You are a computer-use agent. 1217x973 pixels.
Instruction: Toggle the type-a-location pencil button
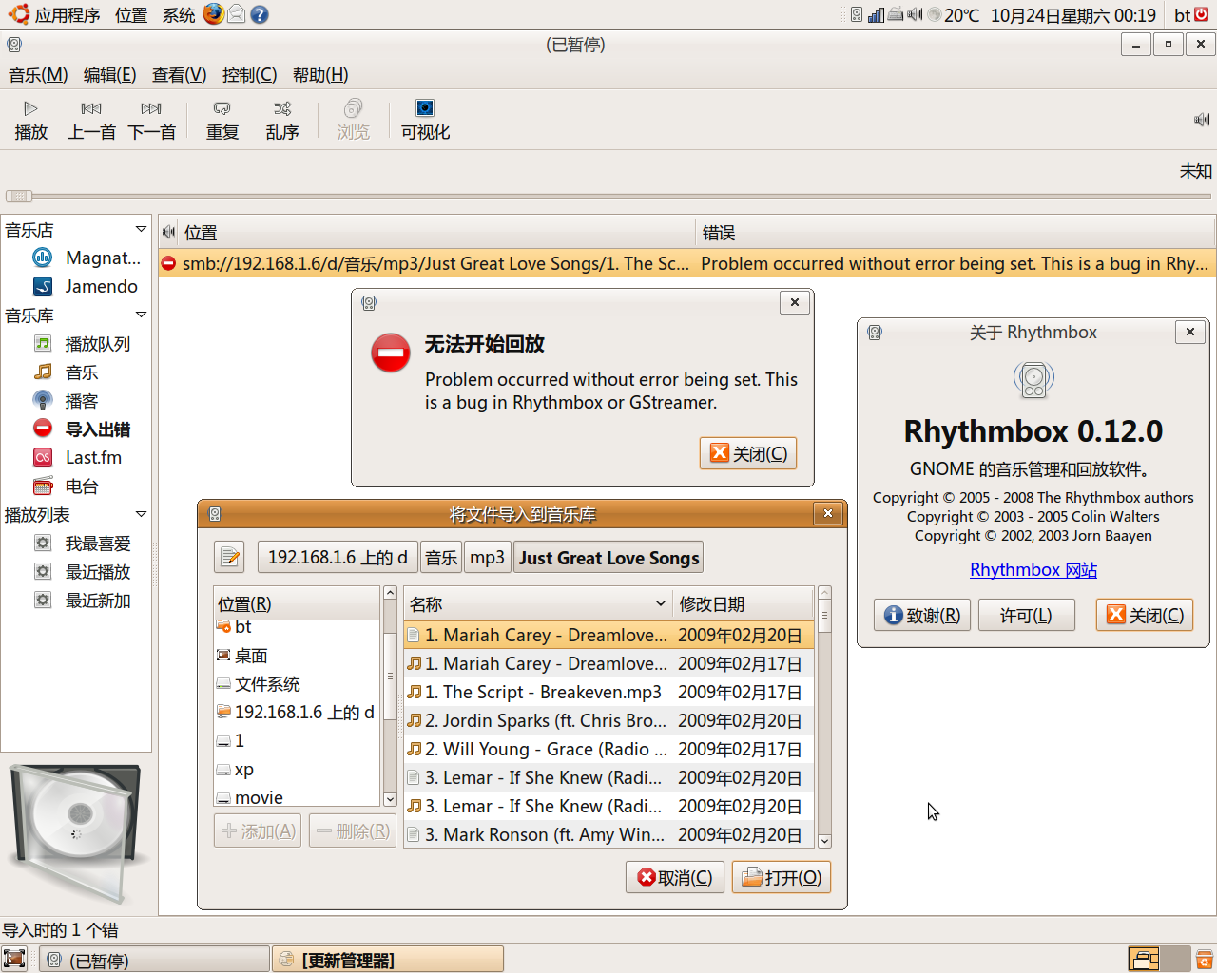click(229, 557)
